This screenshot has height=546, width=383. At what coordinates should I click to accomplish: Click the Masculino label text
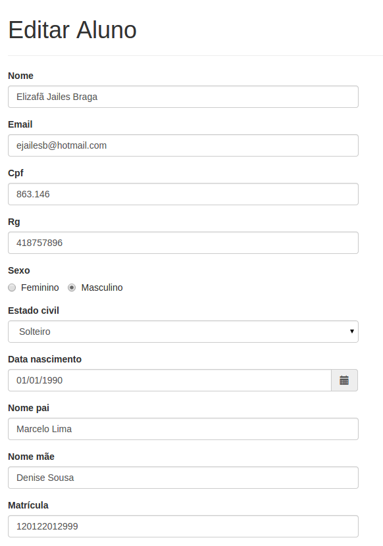pyautogui.click(x=102, y=287)
